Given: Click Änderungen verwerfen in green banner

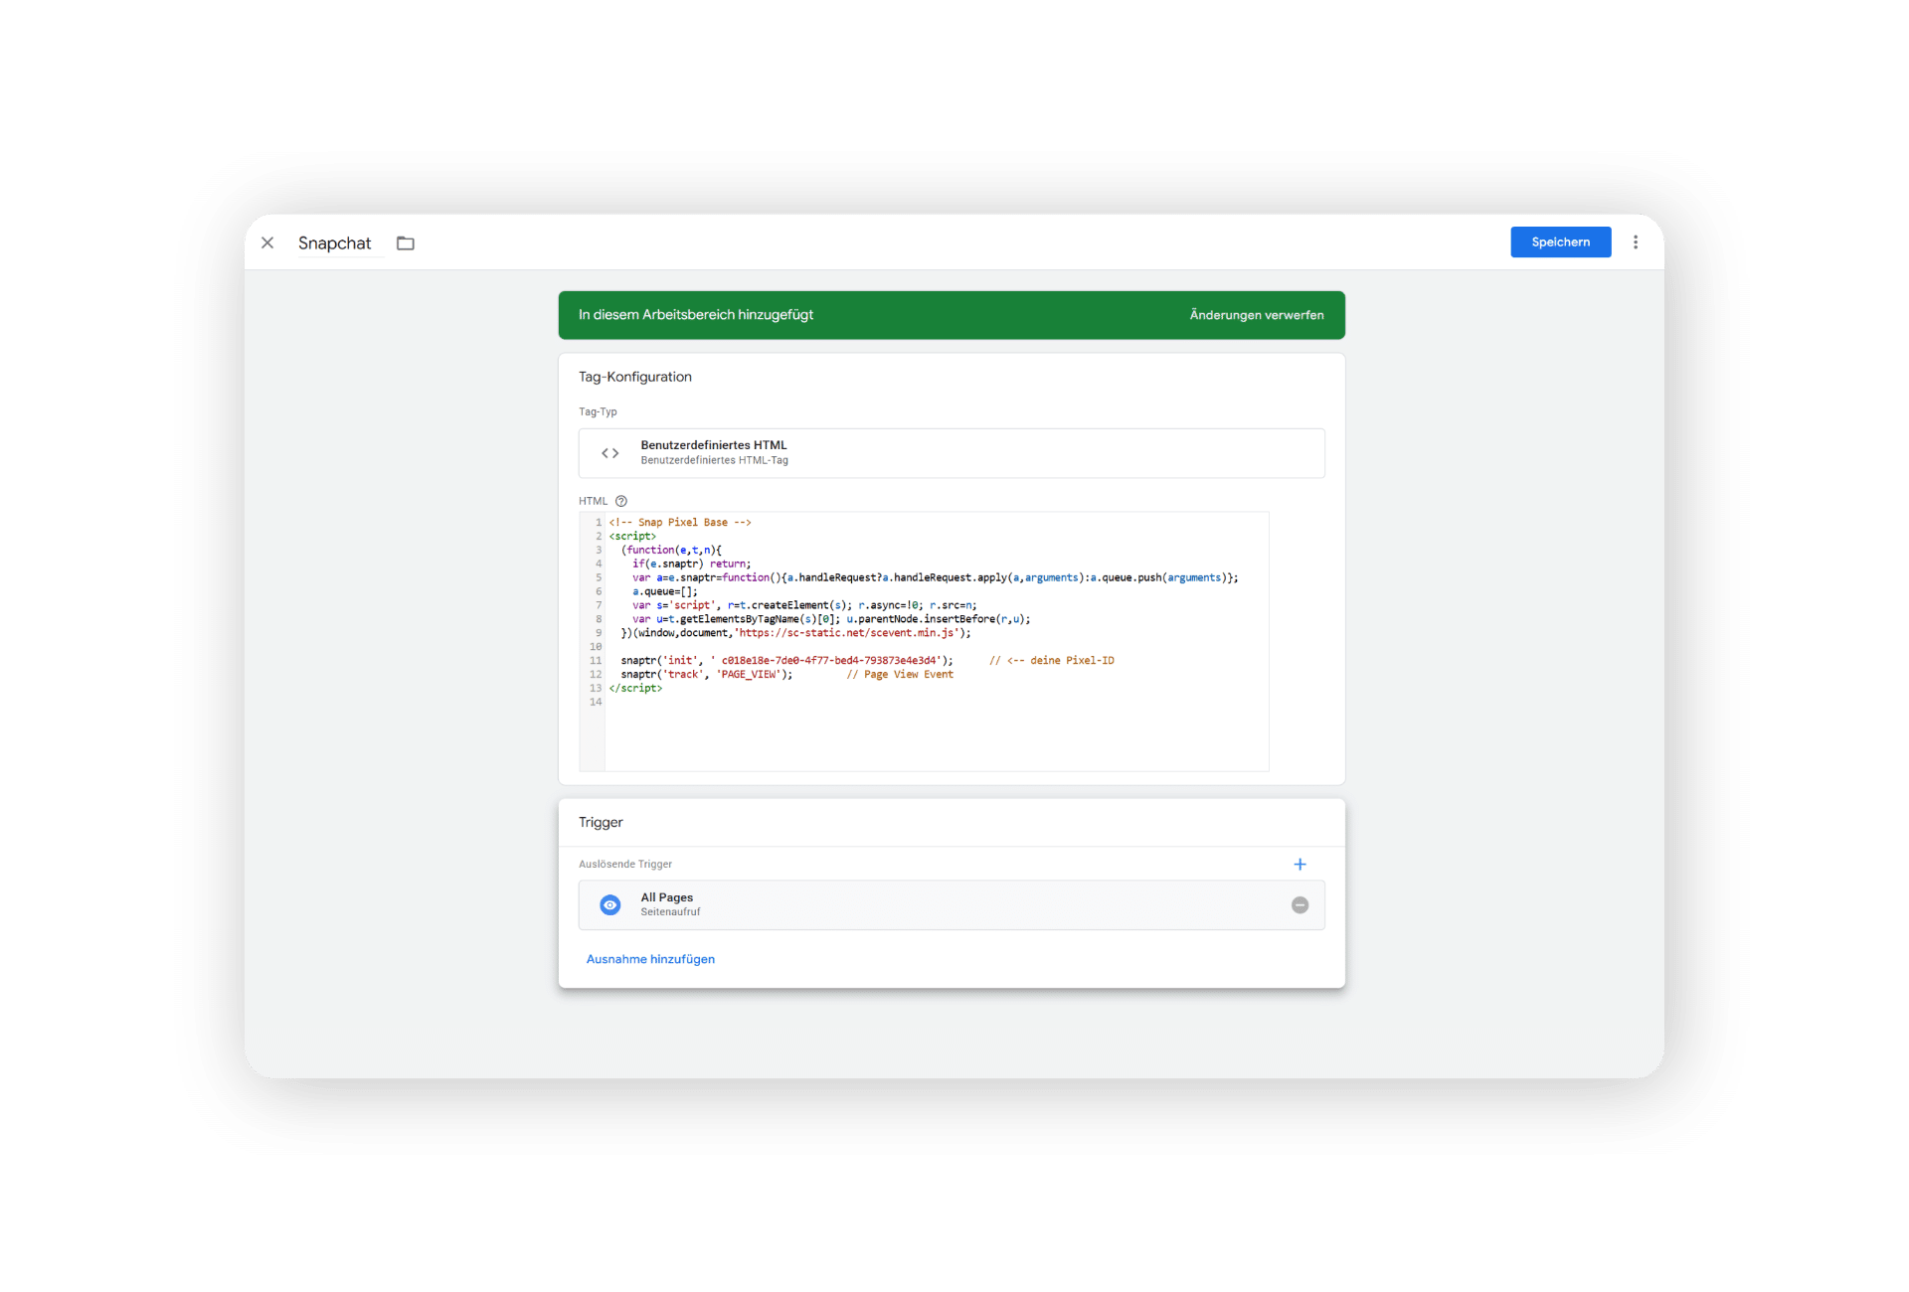Looking at the screenshot, I should click(1256, 315).
